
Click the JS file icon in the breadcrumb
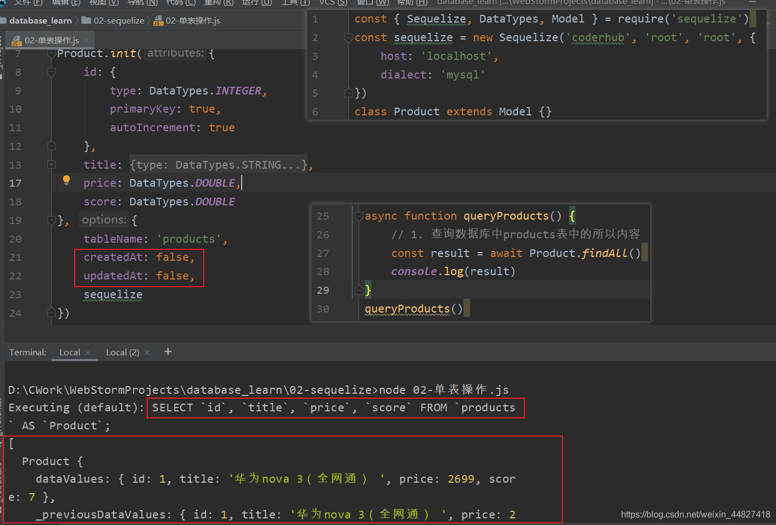[158, 21]
